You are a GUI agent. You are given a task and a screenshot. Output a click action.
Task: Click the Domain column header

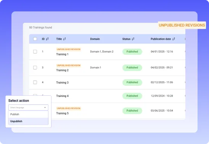point(95,39)
